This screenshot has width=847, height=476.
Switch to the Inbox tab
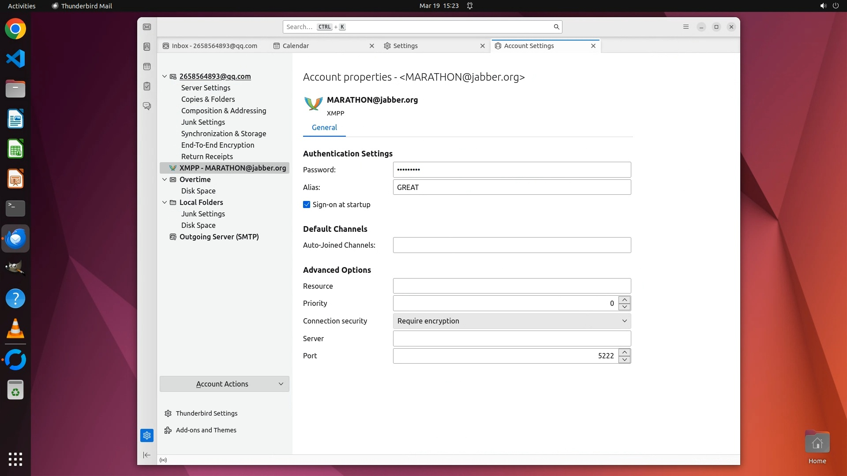[214, 46]
